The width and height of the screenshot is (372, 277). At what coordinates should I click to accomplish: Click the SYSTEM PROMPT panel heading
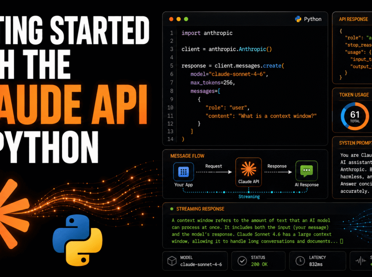tap(356, 143)
